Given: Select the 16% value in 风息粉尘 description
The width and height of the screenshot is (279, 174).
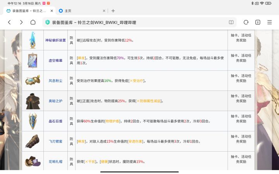Looking at the screenshot, I should [108, 81].
